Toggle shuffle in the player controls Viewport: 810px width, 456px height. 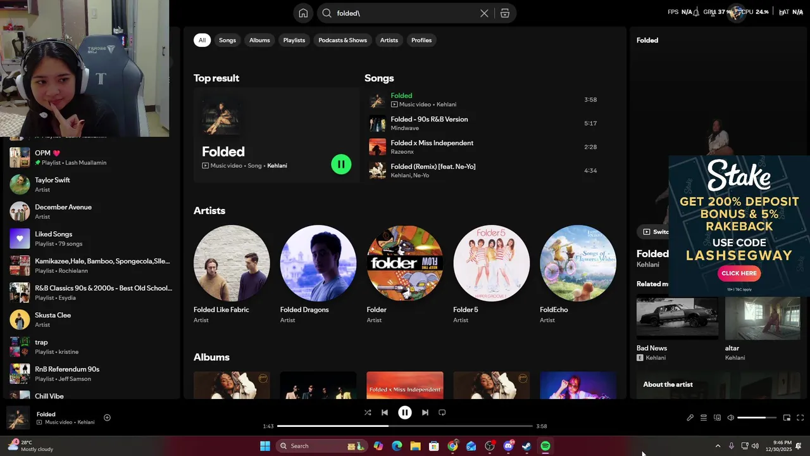pyautogui.click(x=368, y=412)
